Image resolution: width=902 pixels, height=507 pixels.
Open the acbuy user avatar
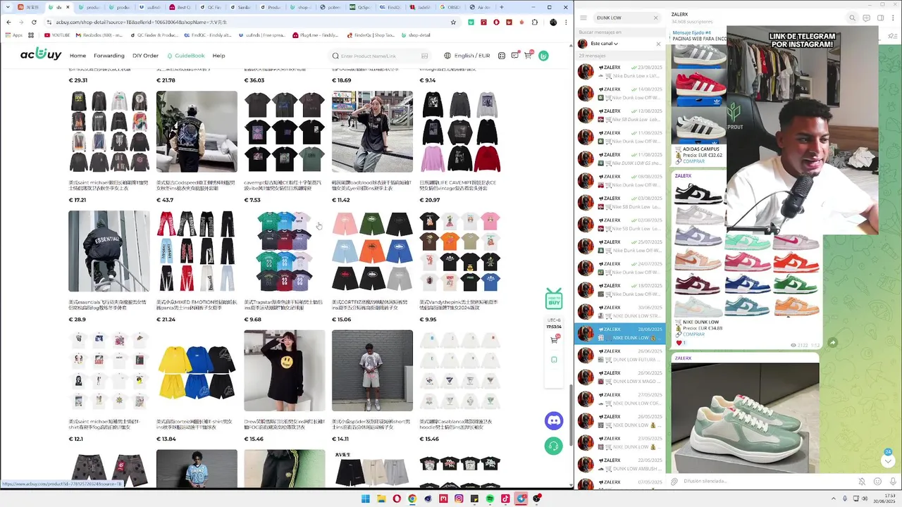pyautogui.click(x=543, y=56)
